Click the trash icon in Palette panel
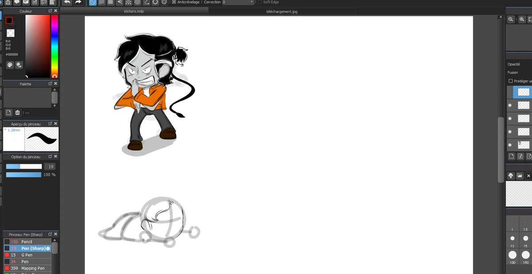532x274 pixels. [x=18, y=113]
